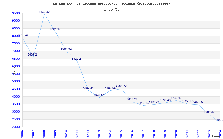Click the 2012 x-axis year label
Viewport: 223px width, 139px height.
88,134
